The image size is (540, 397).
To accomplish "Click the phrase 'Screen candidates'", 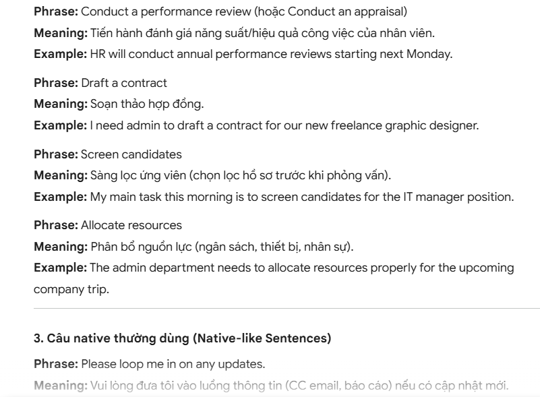I will pyautogui.click(x=131, y=154).
